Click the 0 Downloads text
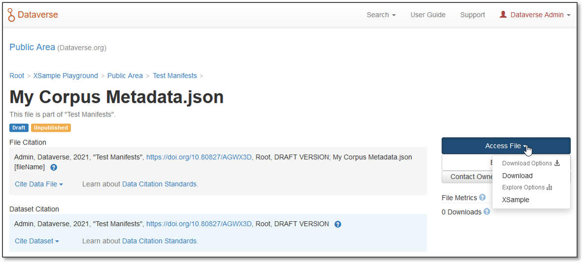Image resolution: width=584 pixels, height=264 pixels. pyautogui.click(x=461, y=212)
